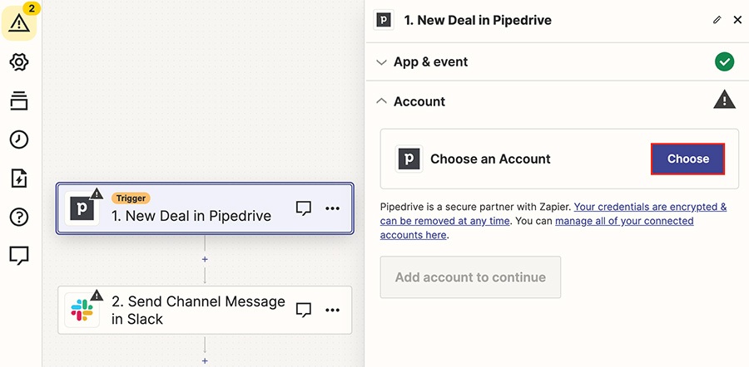Select the Send Channel Message in Slack step
749x367 pixels.
(x=205, y=310)
